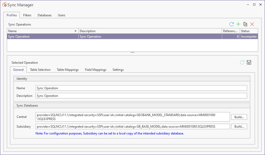Duplicate the selected sync operation
This screenshot has height=155, width=265.
click(x=245, y=24)
